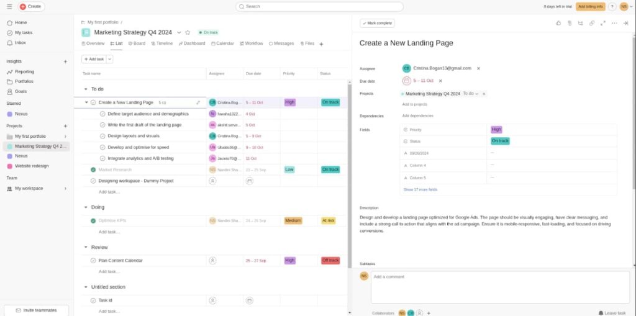Mark Write the first draft subtask complete
This screenshot has width=636, height=316.
[102, 125]
